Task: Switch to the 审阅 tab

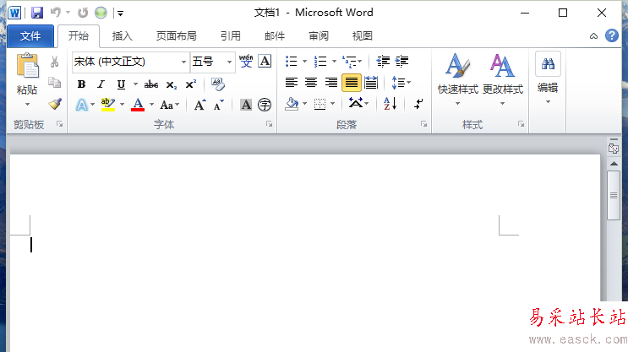Action: [319, 36]
